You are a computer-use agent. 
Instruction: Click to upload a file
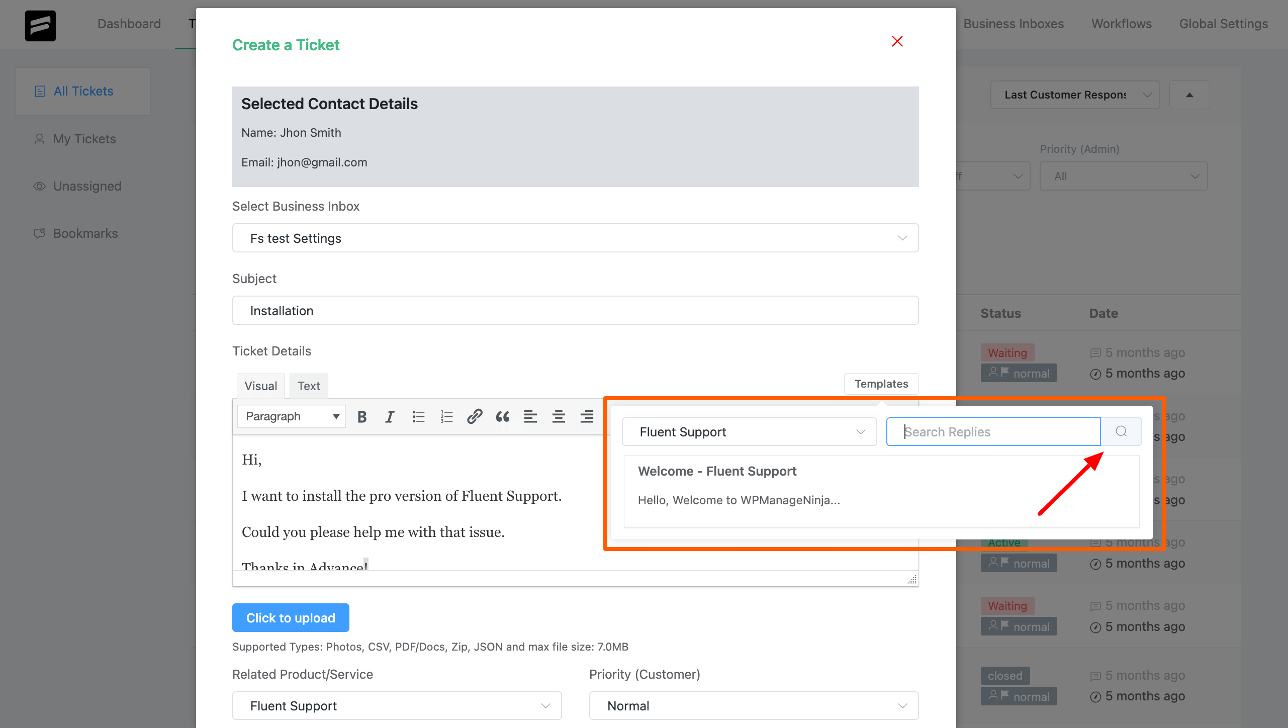pos(290,617)
